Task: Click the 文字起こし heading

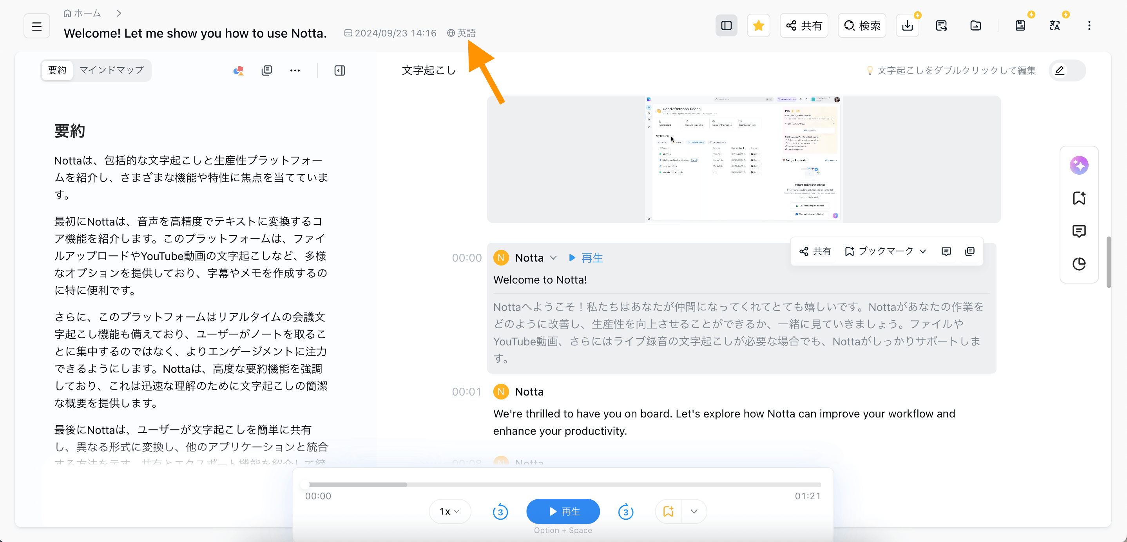Action: point(429,70)
